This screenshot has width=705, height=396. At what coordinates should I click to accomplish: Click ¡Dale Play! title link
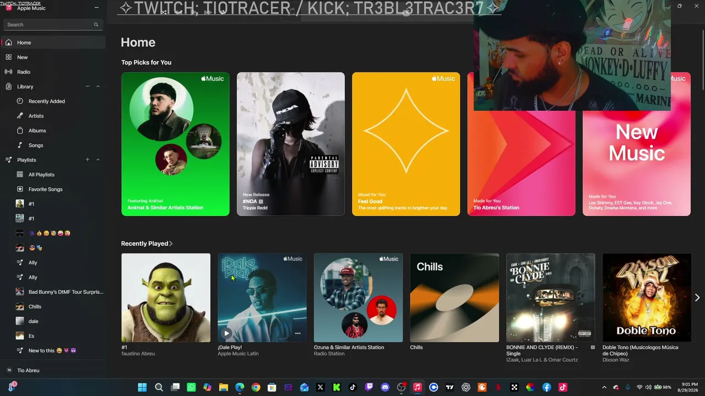pyautogui.click(x=230, y=348)
